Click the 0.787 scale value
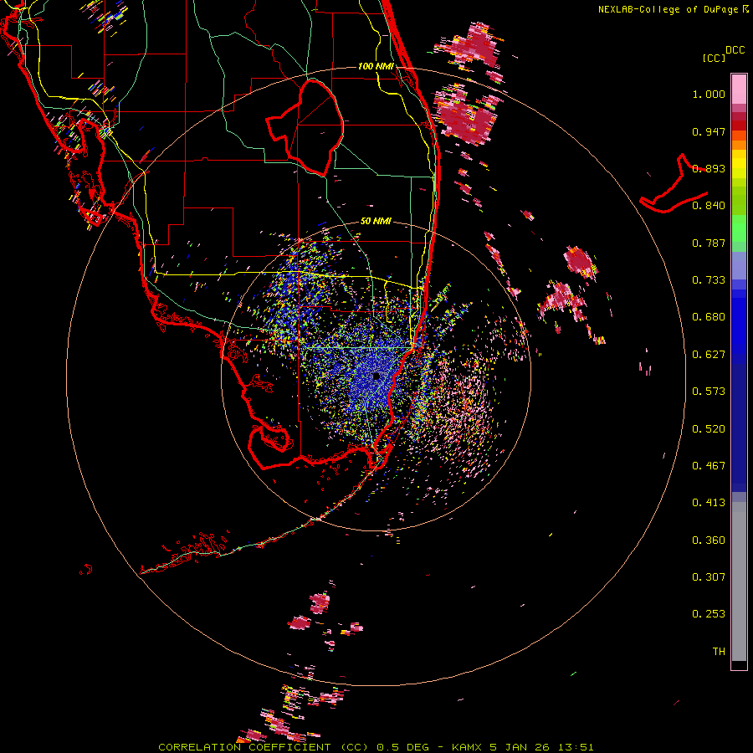The height and width of the screenshot is (753, 753). [709, 243]
